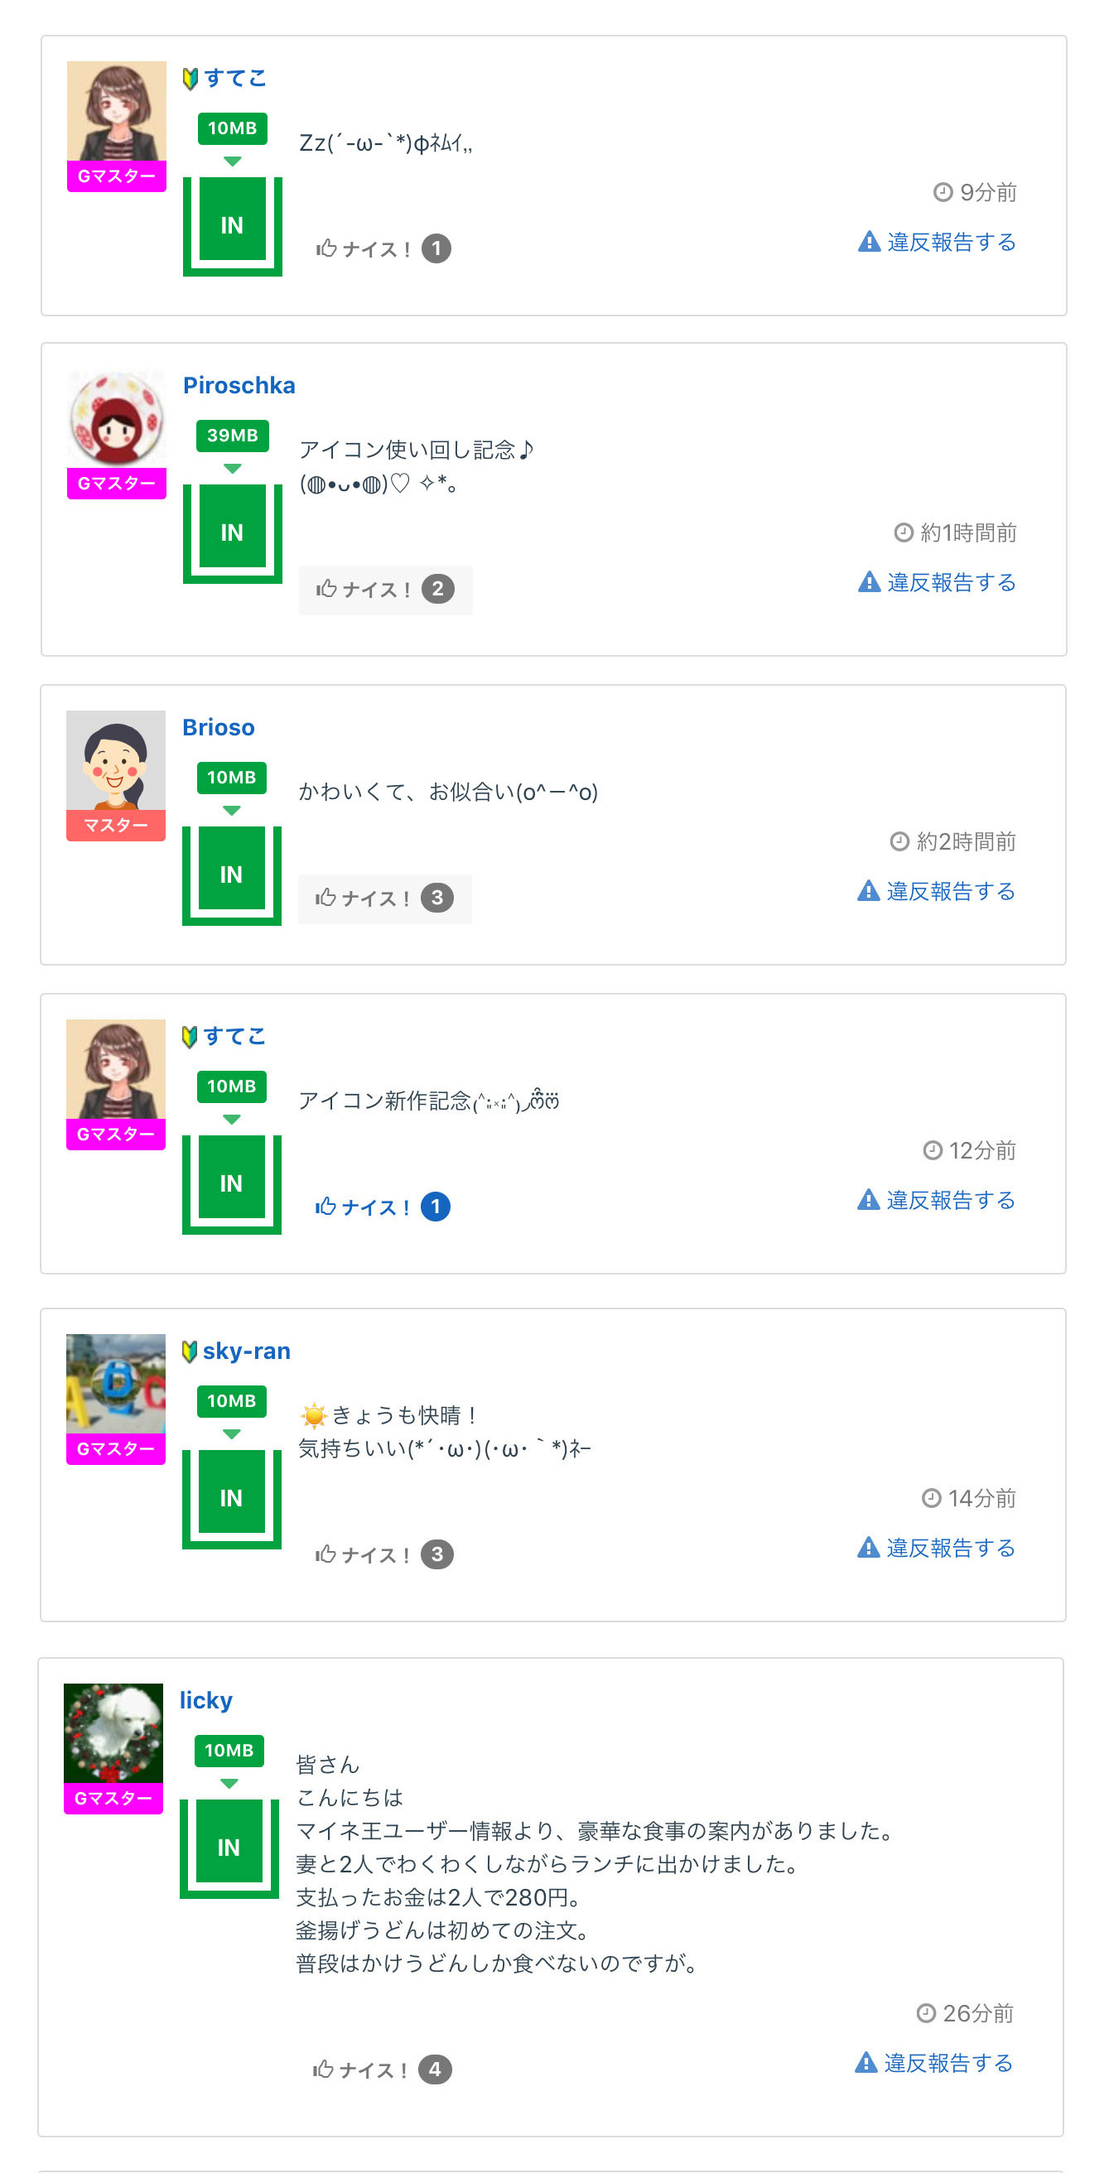The height and width of the screenshot is (2173, 1109).
Task: Click the green IN badge on licky's post
Action: click(x=229, y=1848)
